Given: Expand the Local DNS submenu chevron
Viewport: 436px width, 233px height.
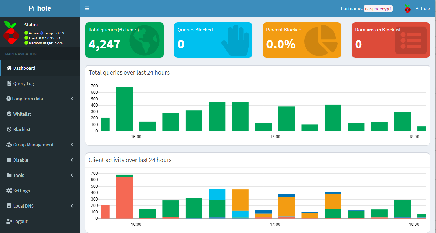Looking at the screenshot, I should [72, 206].
